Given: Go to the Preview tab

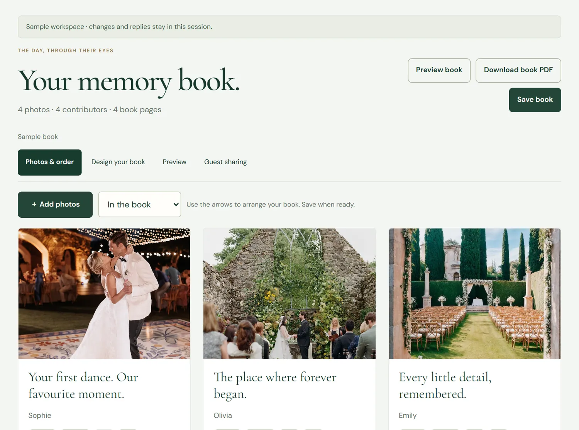Looking at the screenshot, I should (174, 162).
